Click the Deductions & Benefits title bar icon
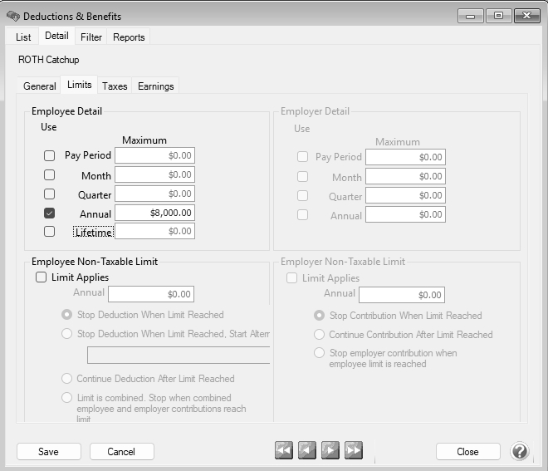 (x=12, y=17)
